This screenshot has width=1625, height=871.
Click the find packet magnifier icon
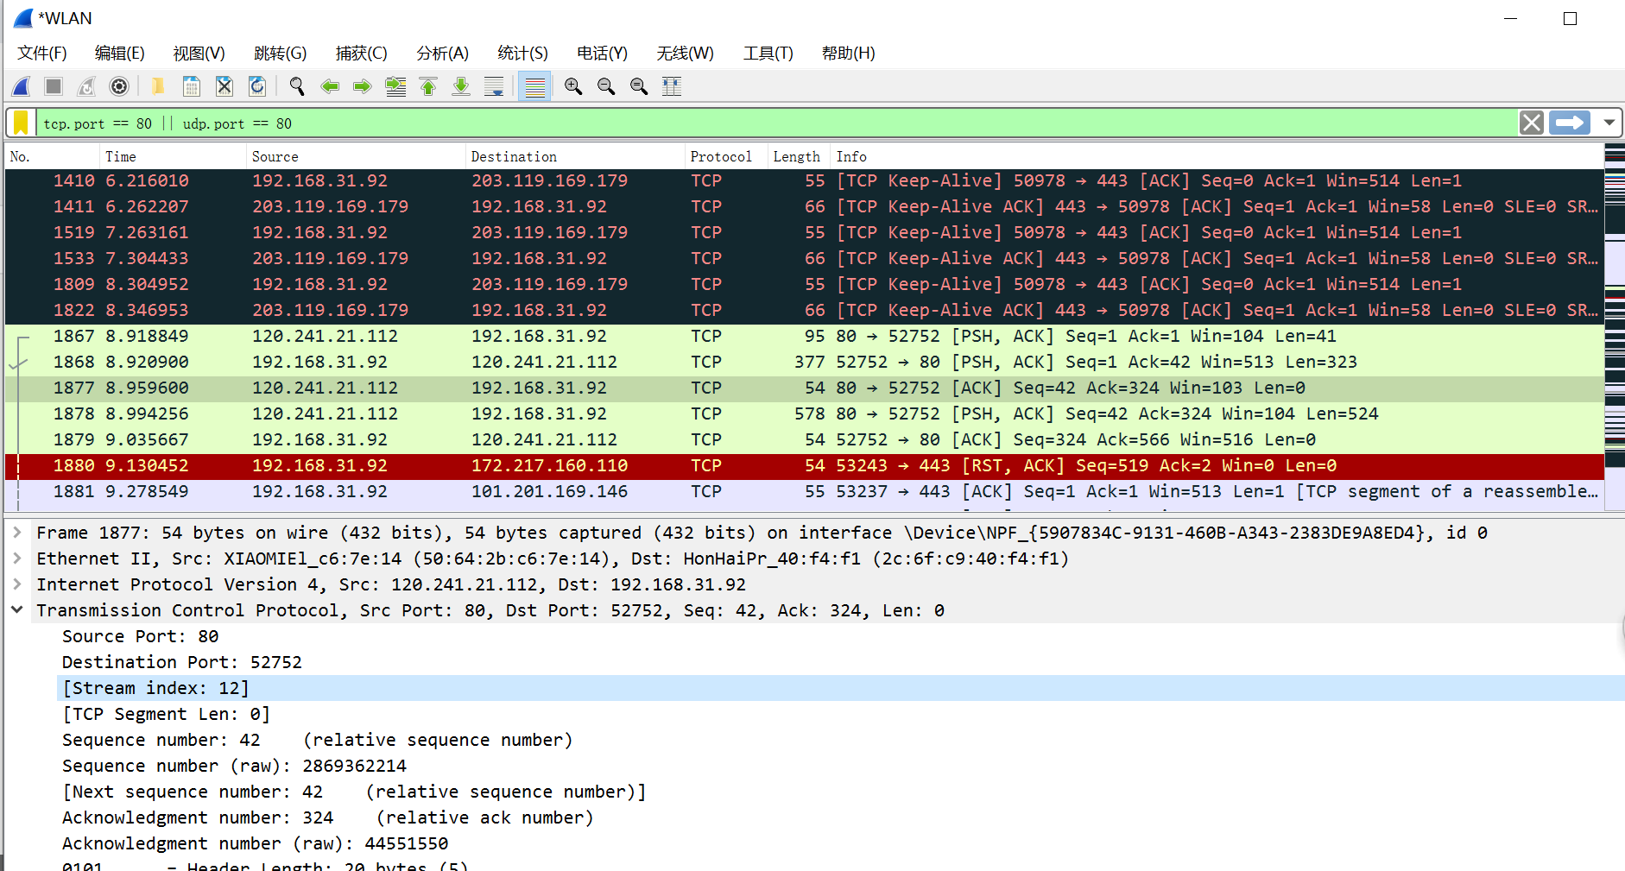click(x=297, y=86)
